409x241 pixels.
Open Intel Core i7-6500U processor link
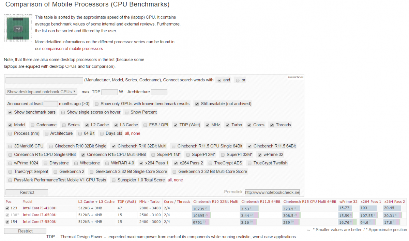coord(40,215)
